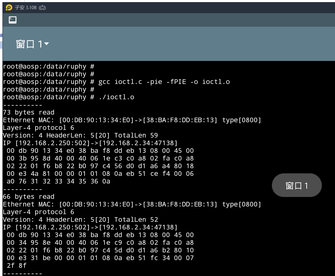Click hex row ending '35 36 0a'
The height and width of the screenshot is (276, 335).
58,181
